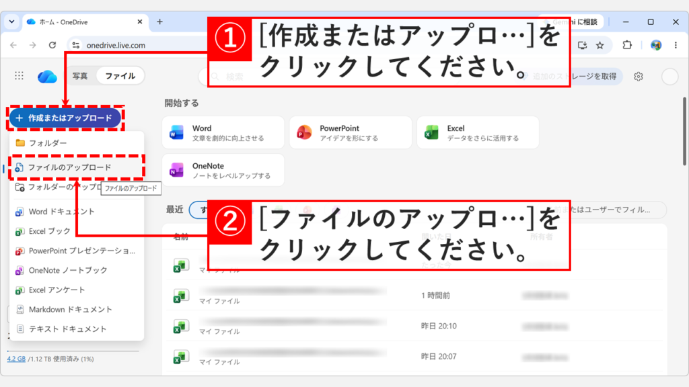Create a テキスト ドキュメント from menu
The image size is (689, 387).
pos(77,329)
